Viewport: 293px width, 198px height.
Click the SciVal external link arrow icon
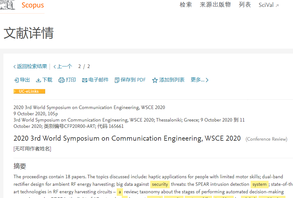[x=277, y=6]
